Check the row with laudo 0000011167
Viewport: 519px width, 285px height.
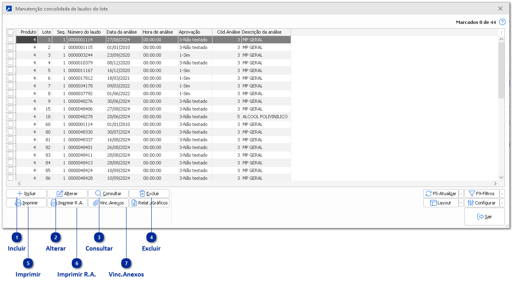(11, 70)
